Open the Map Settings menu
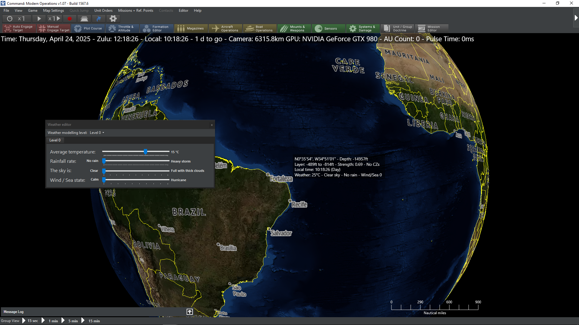579x325 pixels. 53,11
